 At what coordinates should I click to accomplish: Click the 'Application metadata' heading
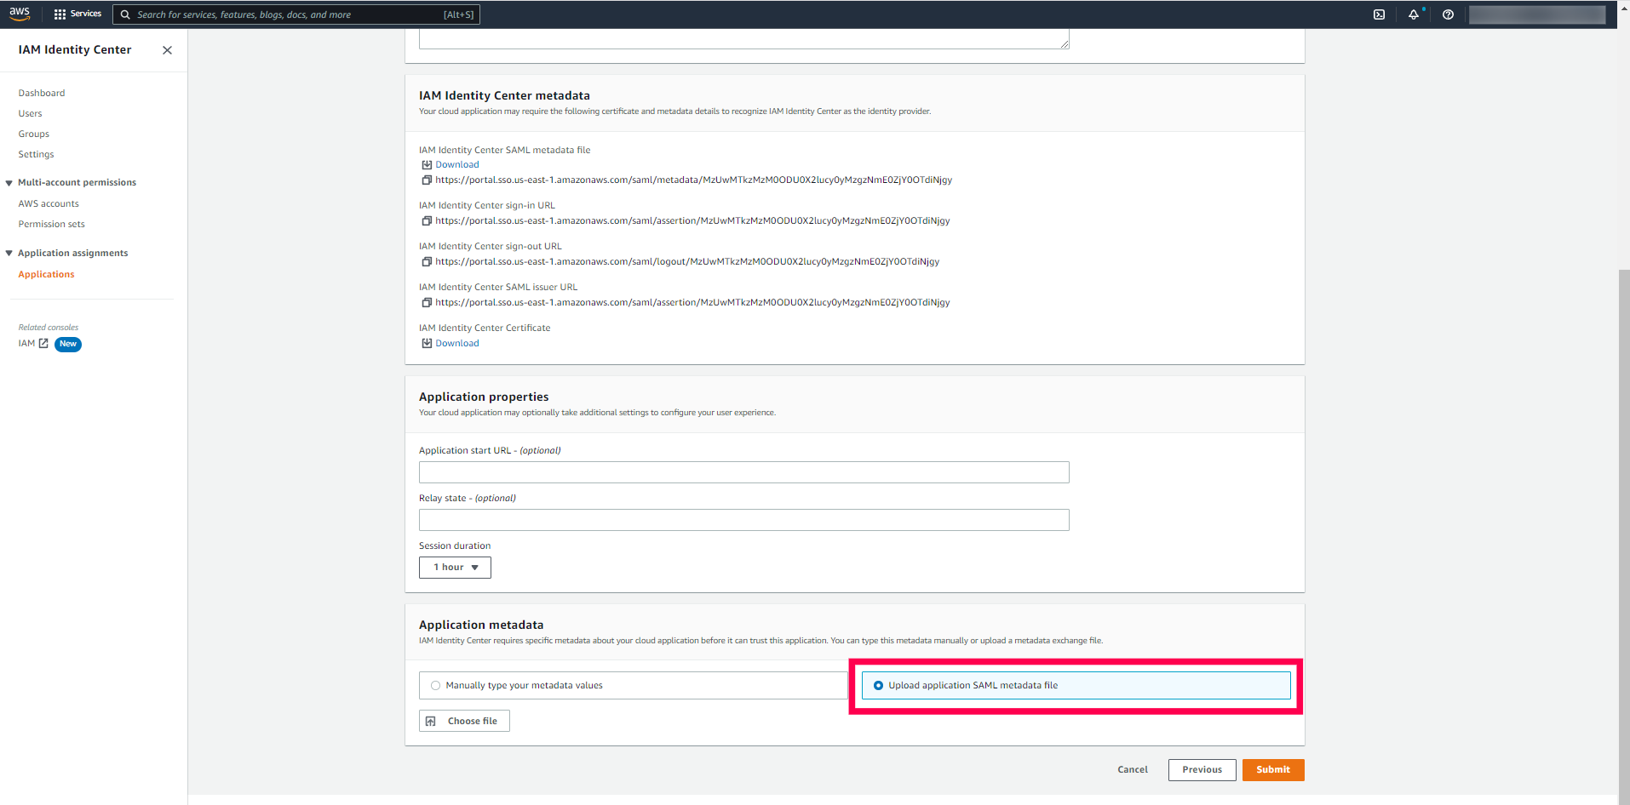pos(481,625)
